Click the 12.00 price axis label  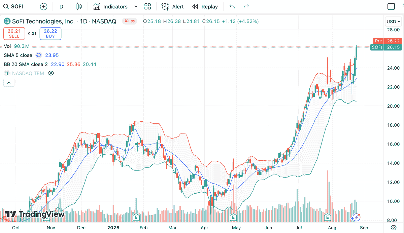(393, 182)
